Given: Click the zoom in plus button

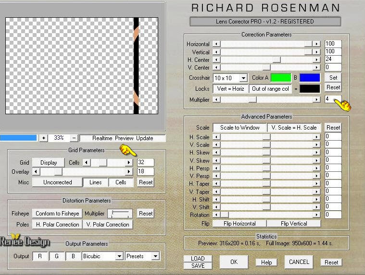Looking at the screenshot, I should (x=44, y=138).
